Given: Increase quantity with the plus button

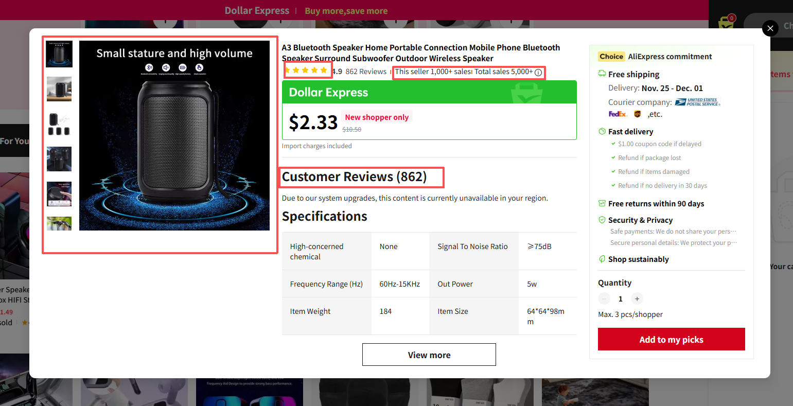Looking at the screenshot, I should pyautogui.click(x=637, y=299).
